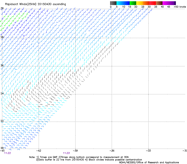Click longitude label '-39' on bottom axis
Image resolution: width=187 pixels, height=164 pixels.
pyautogui.click(x=75, y=151)
